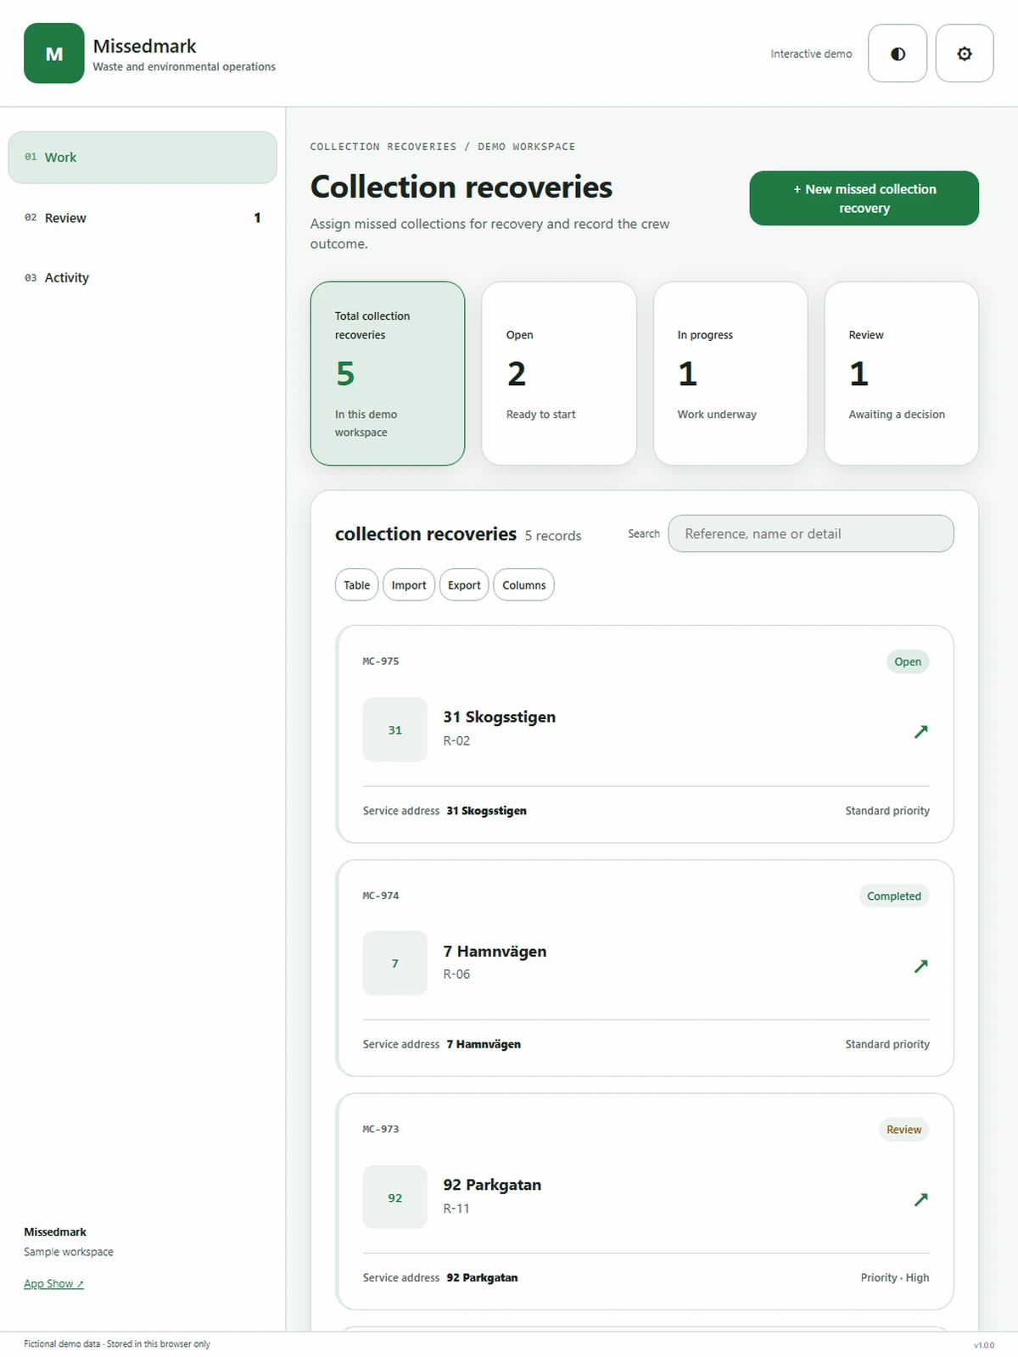Screen dimensions: 1018x1357
Task: Go to the Activity navigation item
Action: point(143,277)
